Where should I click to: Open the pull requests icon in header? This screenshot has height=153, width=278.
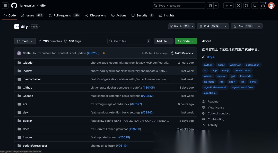pos(247,5)
